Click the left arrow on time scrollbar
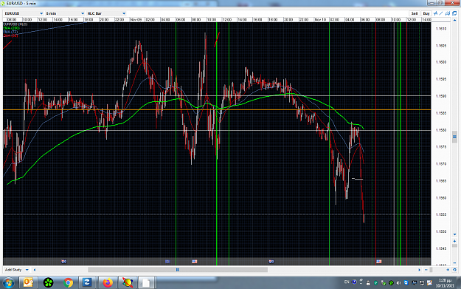461x289 pixels. click(x=35, y=270)
